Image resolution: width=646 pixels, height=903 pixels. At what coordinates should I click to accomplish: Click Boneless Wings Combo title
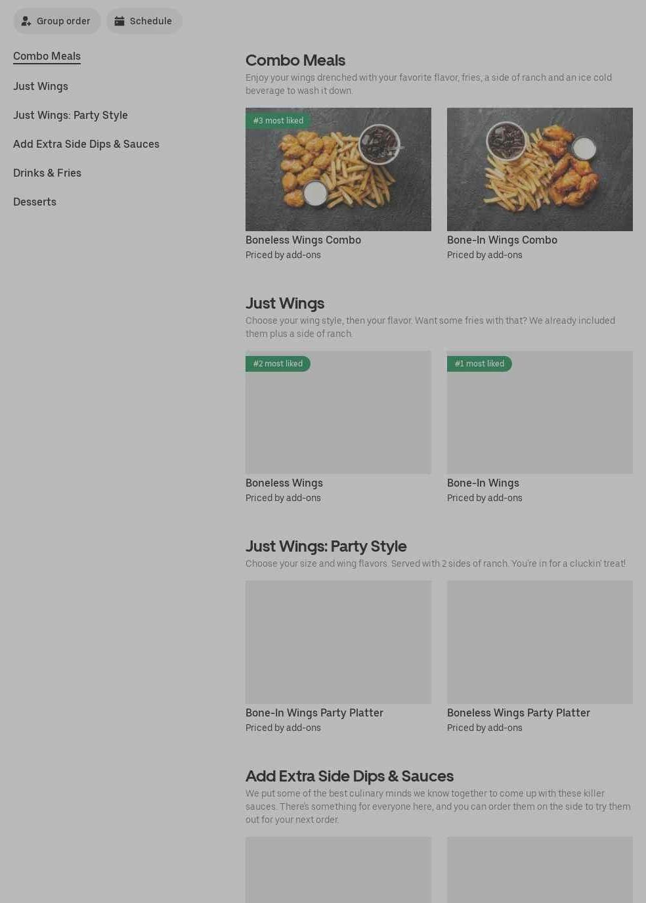point(303,240)
